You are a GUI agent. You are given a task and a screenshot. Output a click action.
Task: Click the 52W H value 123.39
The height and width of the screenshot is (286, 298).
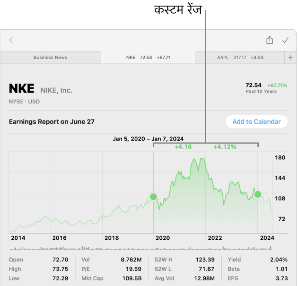click(205, 260)
